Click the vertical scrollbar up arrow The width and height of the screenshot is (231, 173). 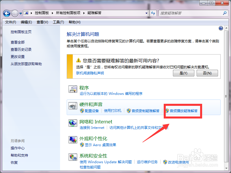tap(226, 28)
